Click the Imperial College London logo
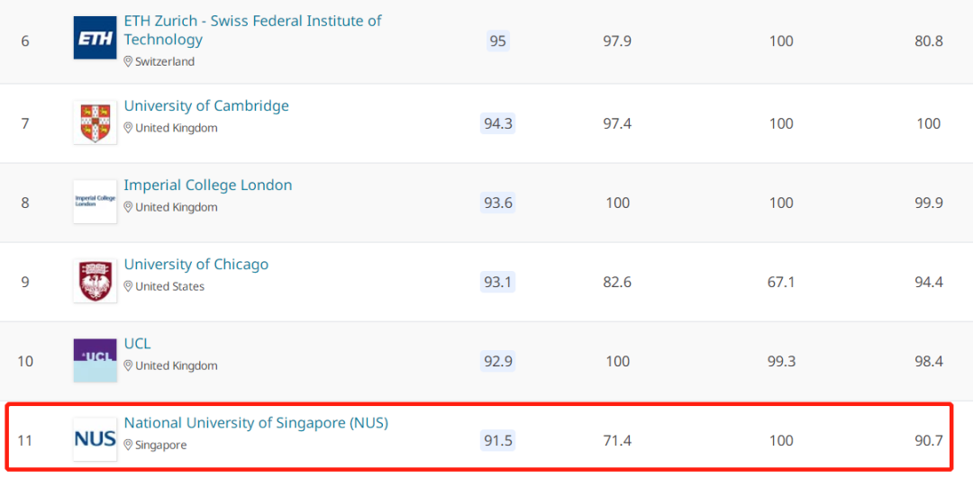This screenshot has width=973, height=478. point(95,202)
